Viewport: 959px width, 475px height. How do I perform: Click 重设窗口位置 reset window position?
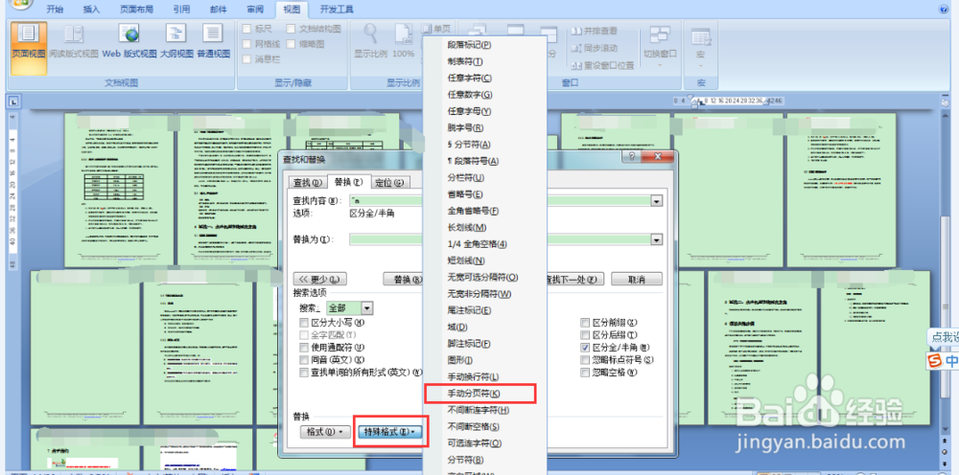602,65
